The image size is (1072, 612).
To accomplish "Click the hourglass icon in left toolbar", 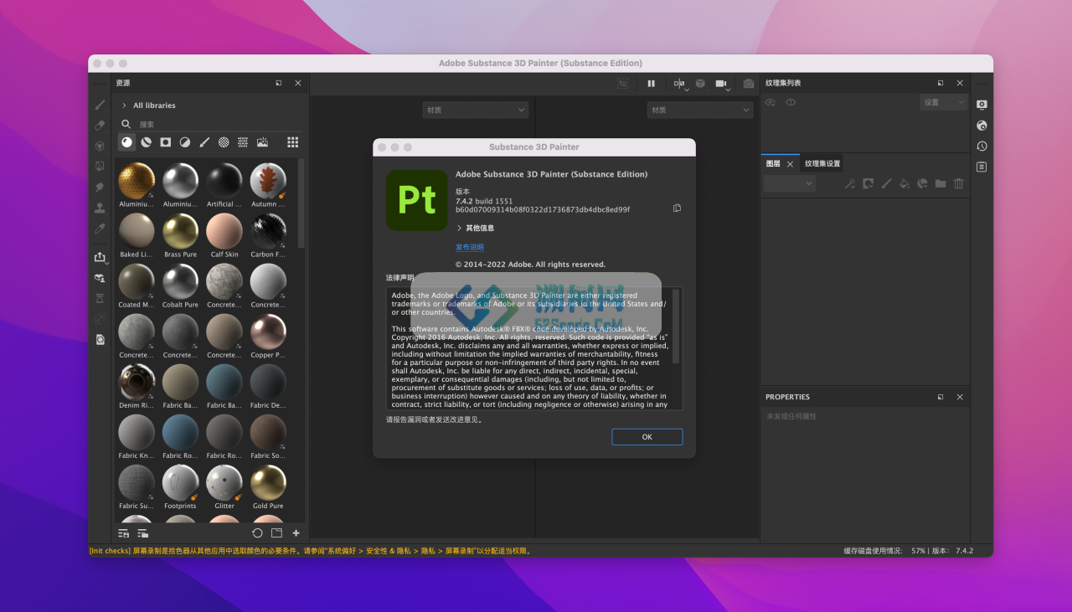I will (100, 298).
